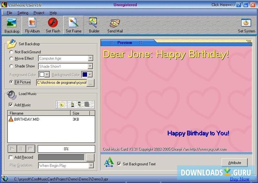
Task: Click the gray remove music icon
Action: [87, 105]
